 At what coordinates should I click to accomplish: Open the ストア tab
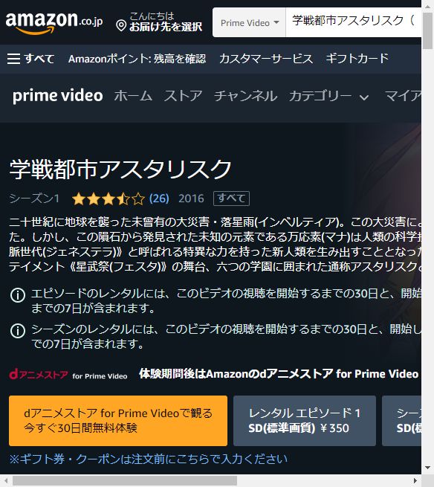pyautogui.click(x=183, y=96)
